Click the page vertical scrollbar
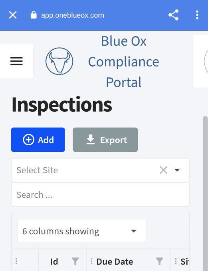Image resolution: width=208 pixels, height=271 pixels. [206, 194]
